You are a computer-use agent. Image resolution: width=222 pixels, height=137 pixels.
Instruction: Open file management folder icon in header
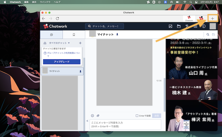point(179,26)
